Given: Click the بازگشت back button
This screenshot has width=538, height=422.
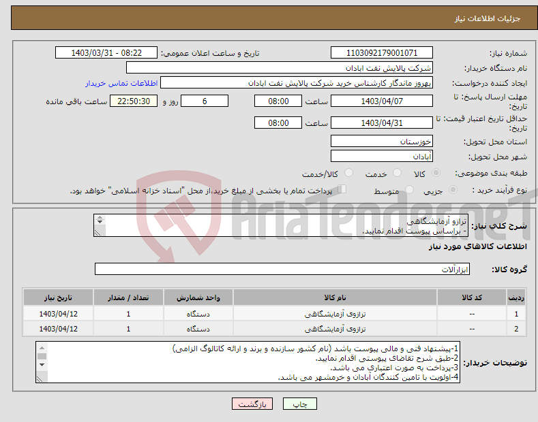Looking at the screenshot, I should point(252,404).
